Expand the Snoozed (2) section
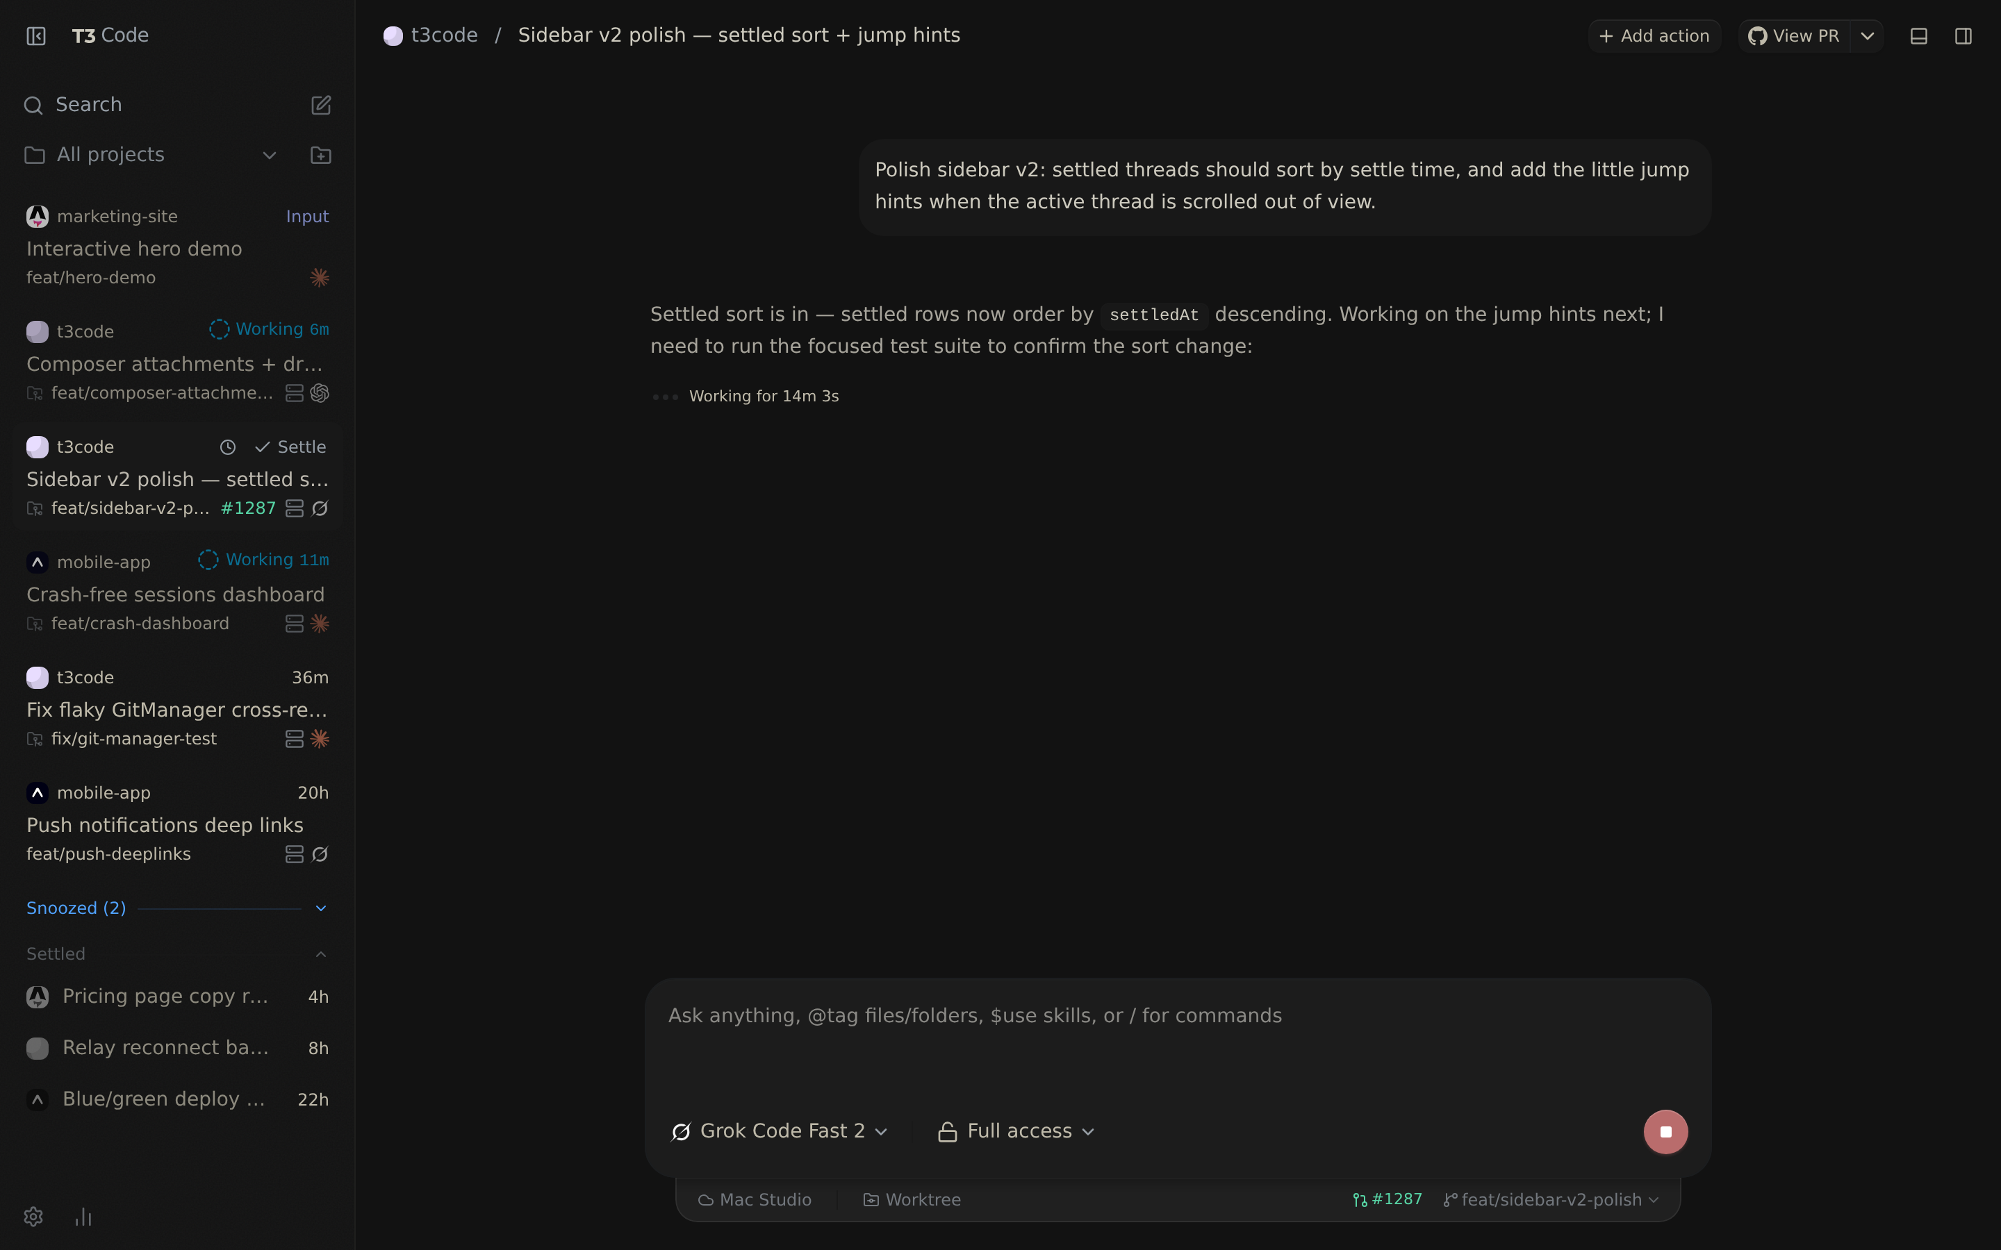This screenshot has width=2001, height=1250. coord(321,908)
